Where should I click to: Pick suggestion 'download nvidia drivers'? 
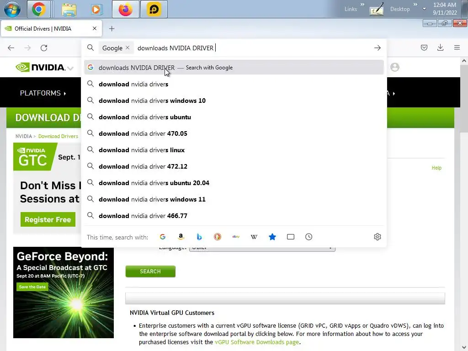[x=234, y=84]
